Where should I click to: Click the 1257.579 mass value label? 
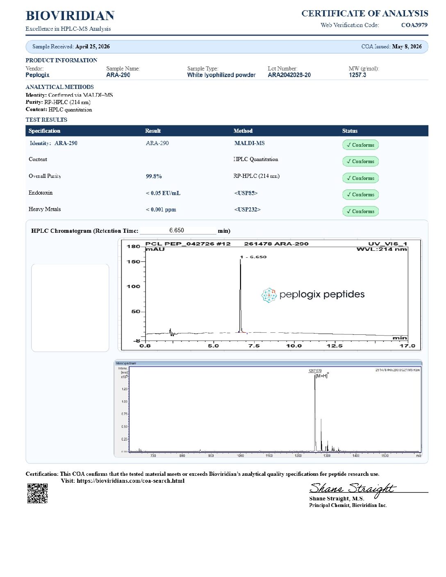click(315, 371)
